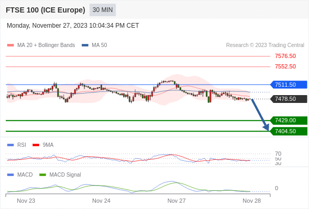Viewport: 309px width, 209px height.
Task: Click the MA 20 + Bollinger Bands legend label
Action: [x=46, y=45]
